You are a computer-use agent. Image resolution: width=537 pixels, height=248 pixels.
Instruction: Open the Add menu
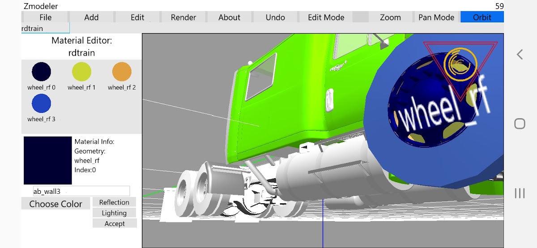coord(91,17)
